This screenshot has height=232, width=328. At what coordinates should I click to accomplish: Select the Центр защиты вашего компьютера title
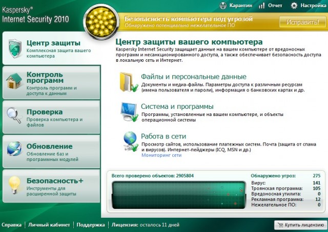click(x=189, y=42)
